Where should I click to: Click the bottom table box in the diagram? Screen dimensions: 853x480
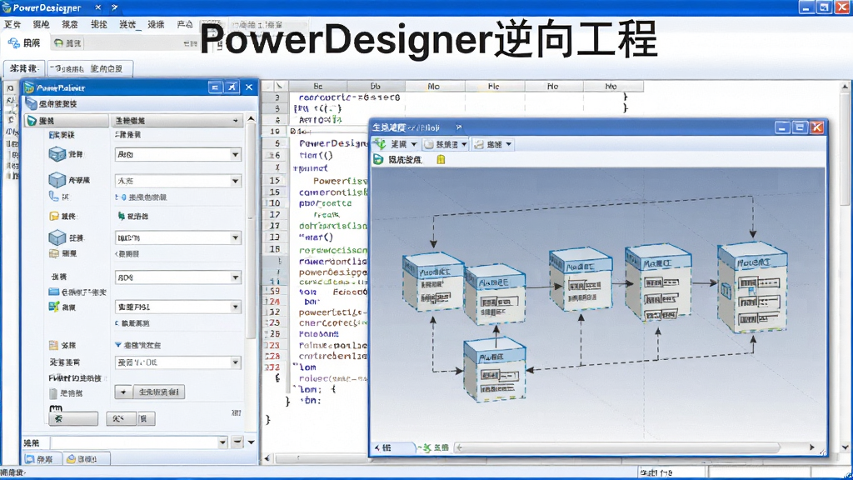[495, 369]
